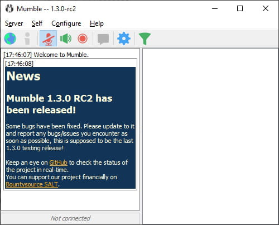The image size is (279, 225).
Task: Unmute the microphone with the toolbar icon
Action: tap(48, 39)
